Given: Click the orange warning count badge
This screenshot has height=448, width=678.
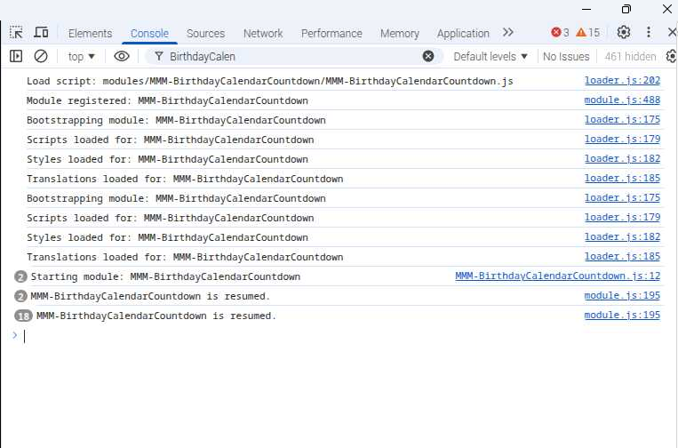Looking at the screenshot, I should click(x=587, y=33).
